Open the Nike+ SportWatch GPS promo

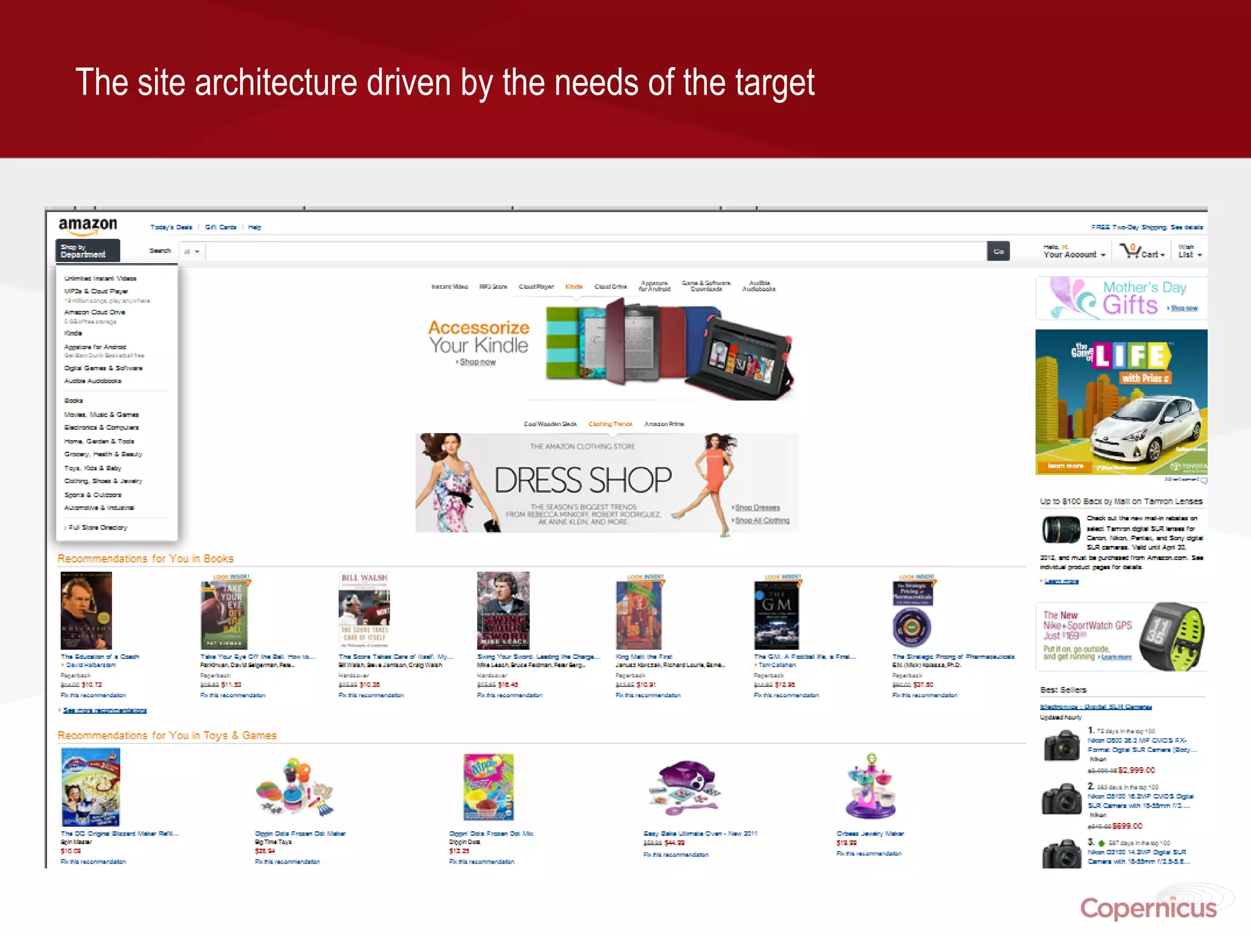click(x=1122, y=637)
